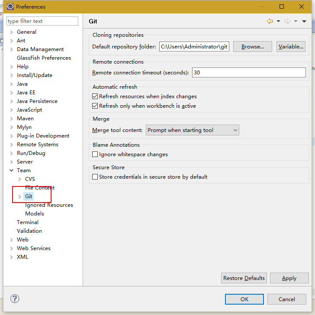Image resolution: width=315 pixels, height=315 pixels.
Task: Select Models under Team
Action: pyautogui.click(x=35, y=214)
